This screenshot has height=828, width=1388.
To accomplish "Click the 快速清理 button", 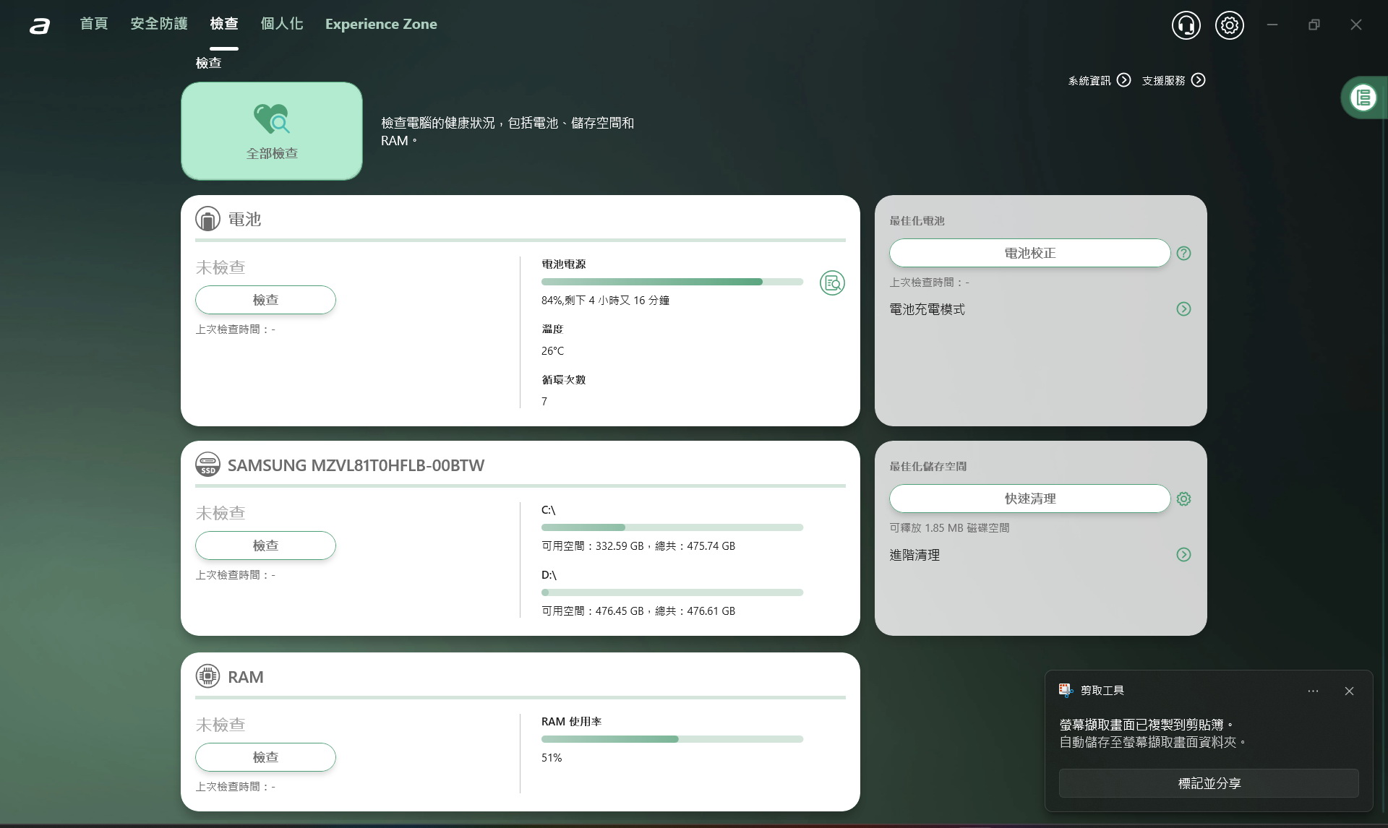I will 1029,499.
